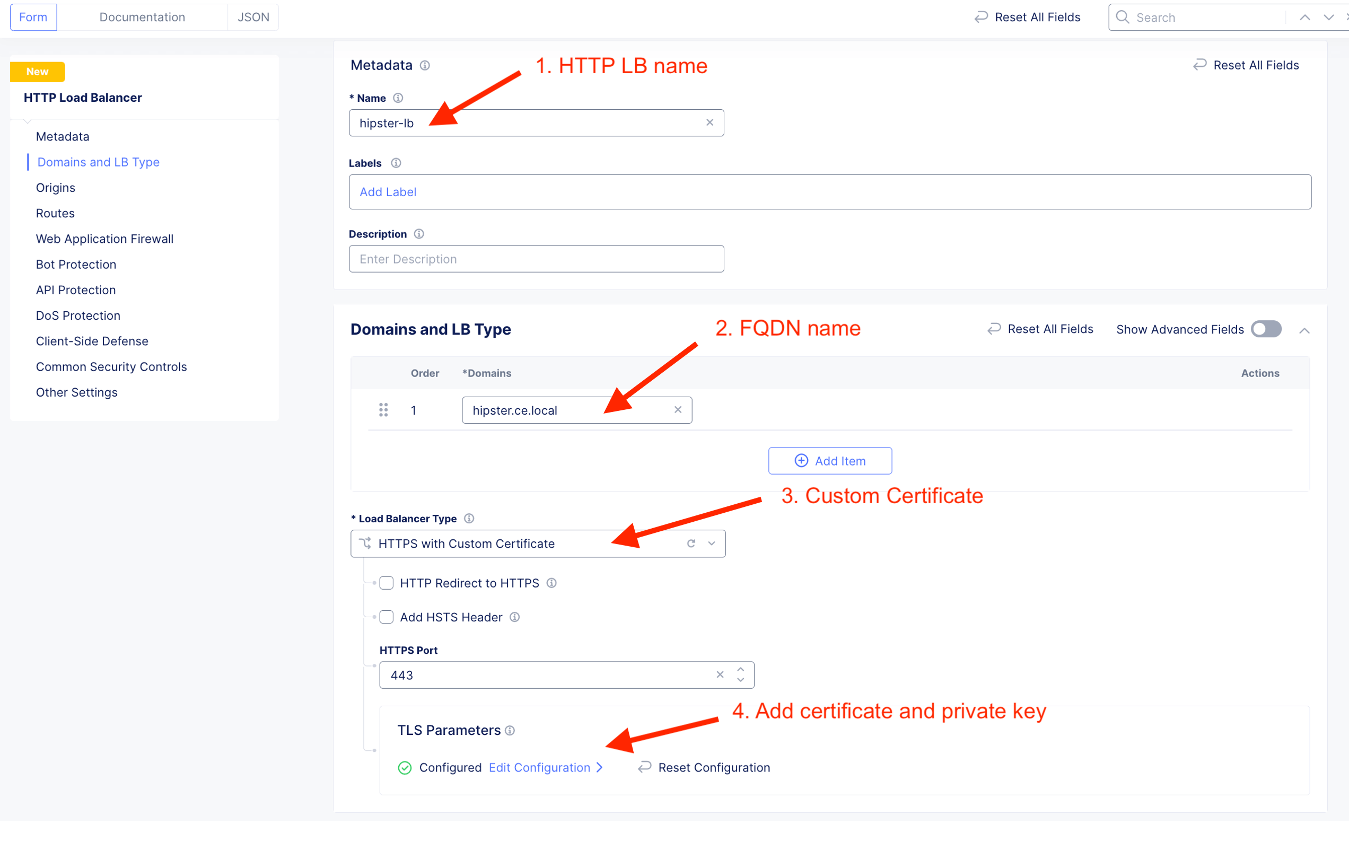
Task: Click the info icon next to Metadata heading
Action: tap(425, 66)
